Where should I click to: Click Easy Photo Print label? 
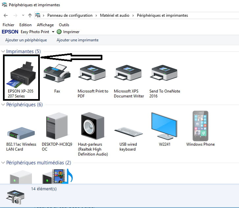(35, 32)
